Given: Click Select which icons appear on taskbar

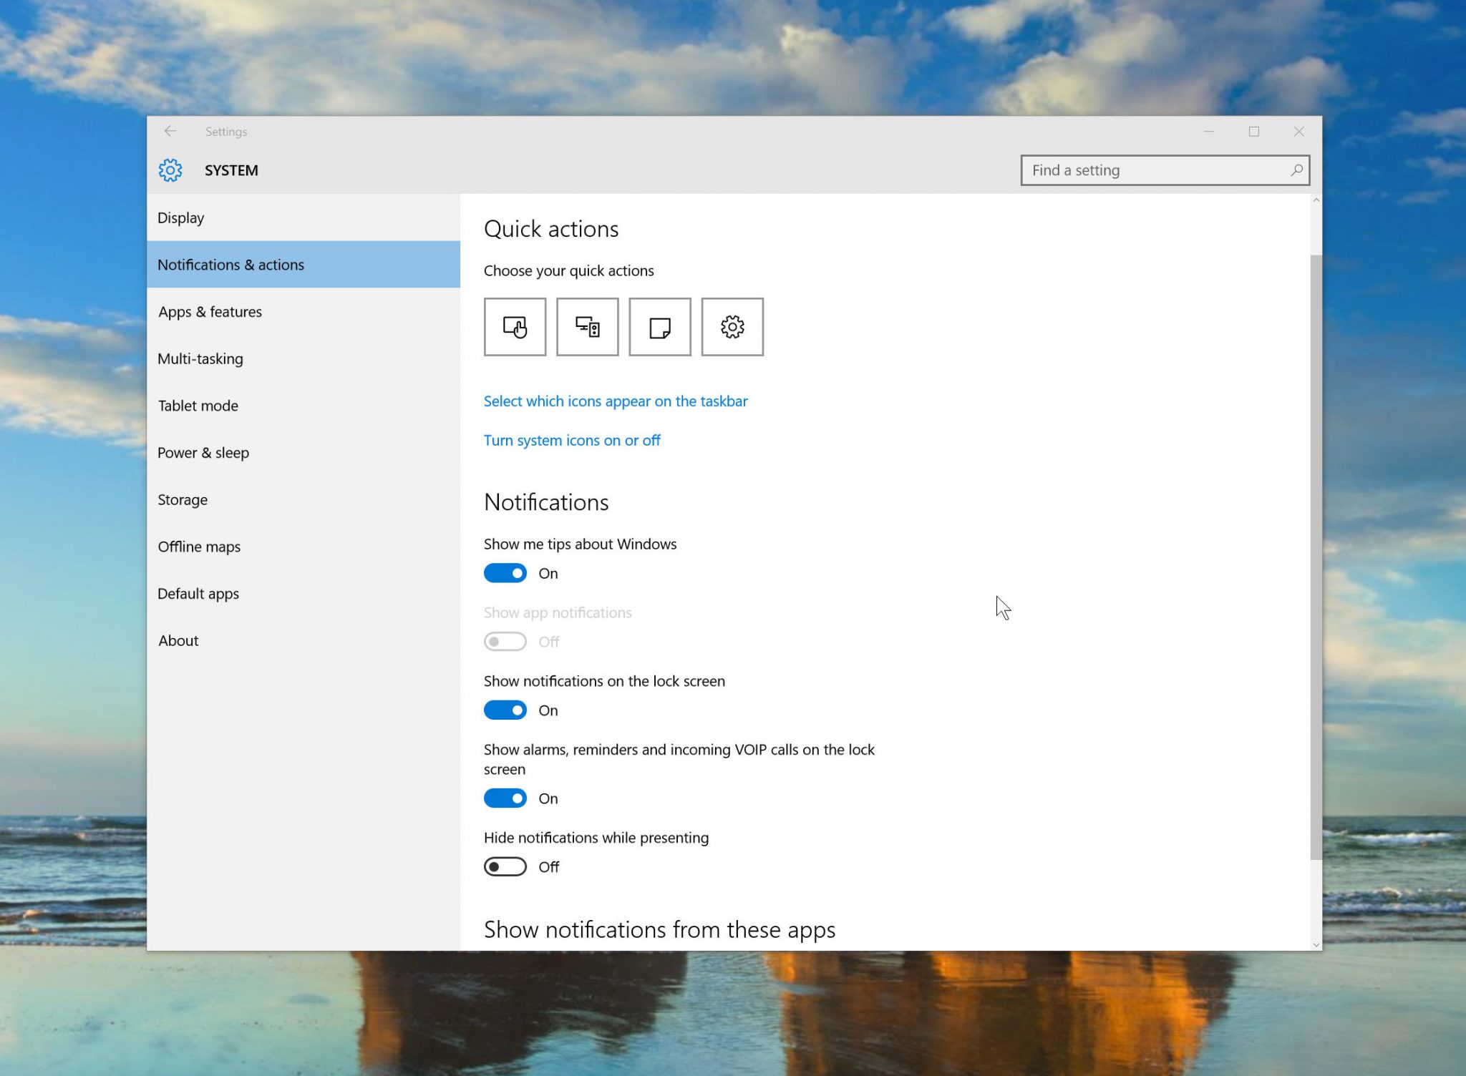Looking at the screenshot, I should [x=615, y=401].
